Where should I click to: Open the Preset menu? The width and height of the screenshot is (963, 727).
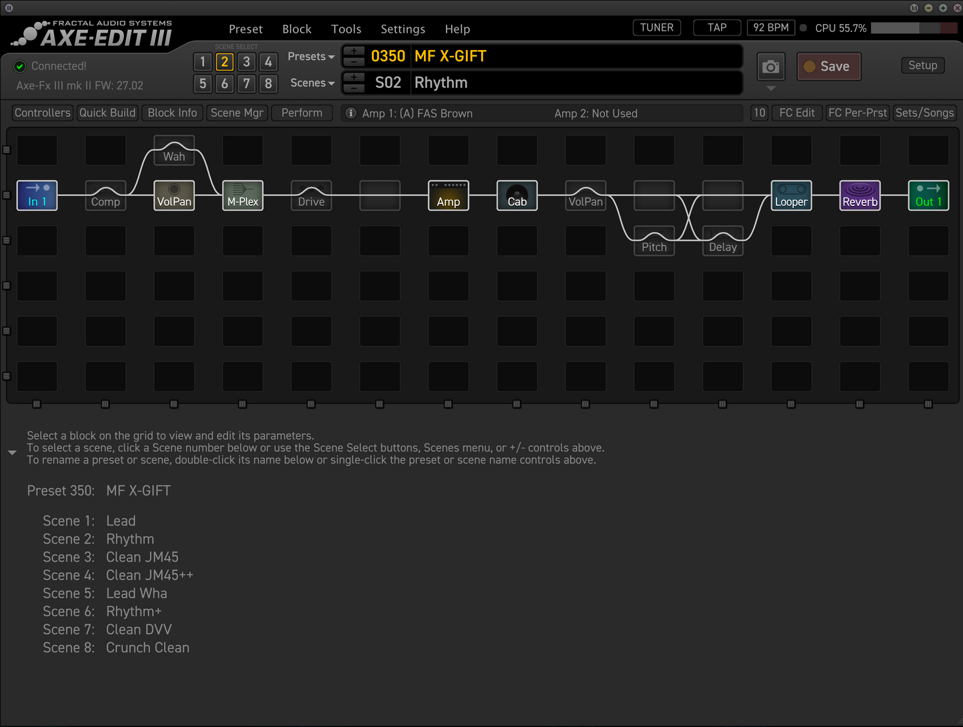246,29
